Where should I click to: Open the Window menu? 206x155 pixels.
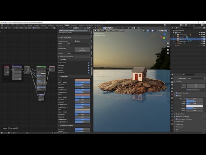tap(18, 25)
